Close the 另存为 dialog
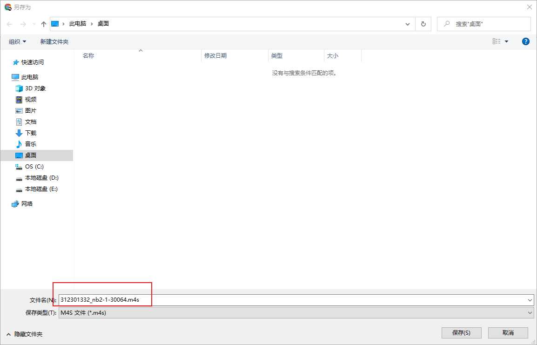Screen dimensions: 537x345 click(x=529, y=7)
